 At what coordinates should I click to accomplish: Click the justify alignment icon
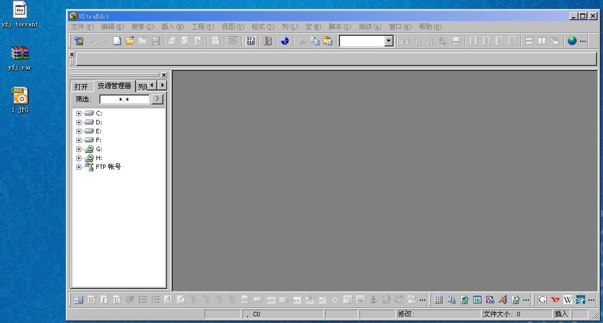pos(512,40)
